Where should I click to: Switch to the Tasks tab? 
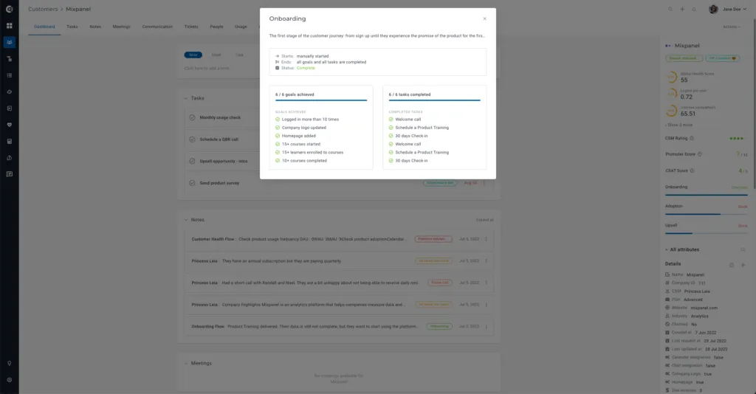(72, 27)
